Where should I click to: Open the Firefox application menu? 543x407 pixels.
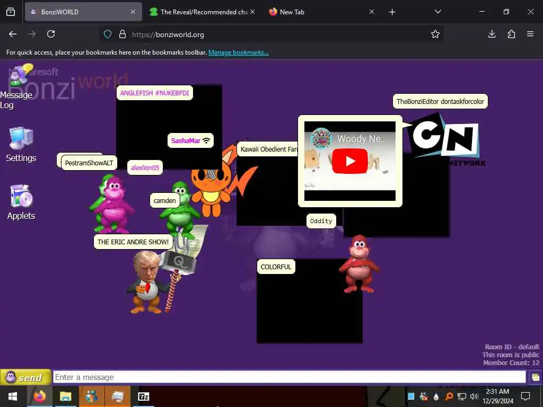[x=530, y=34]
